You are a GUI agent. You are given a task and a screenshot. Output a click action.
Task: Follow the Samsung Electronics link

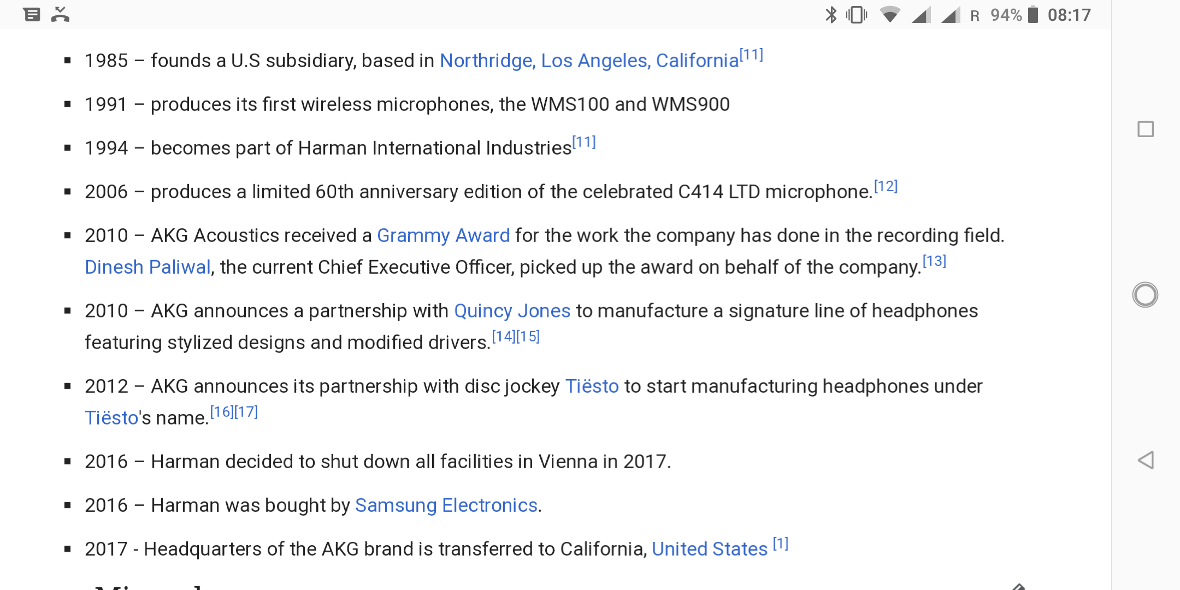pyautogui.click(x=446, y=505)
